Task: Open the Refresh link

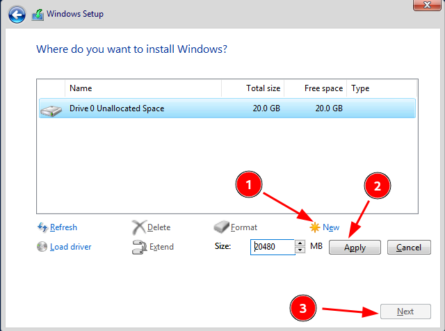Action: 63,227
